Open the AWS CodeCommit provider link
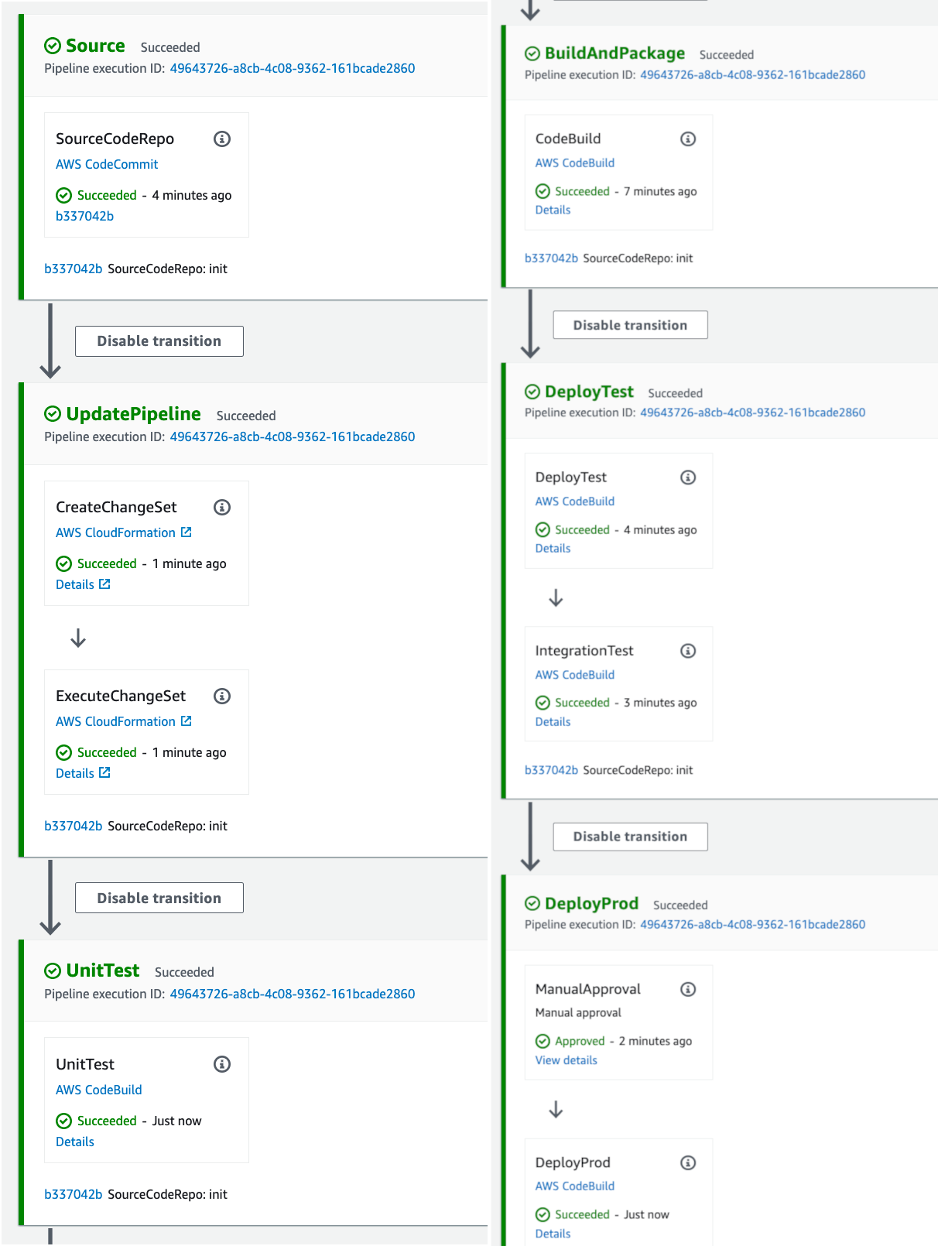Viewport: 938px width, 1246px height. click(107, 164)
